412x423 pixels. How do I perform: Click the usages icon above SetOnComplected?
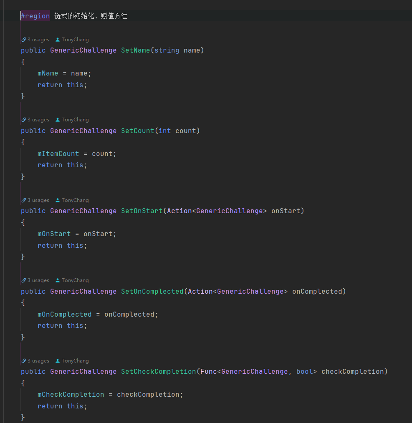coord(23,280)
